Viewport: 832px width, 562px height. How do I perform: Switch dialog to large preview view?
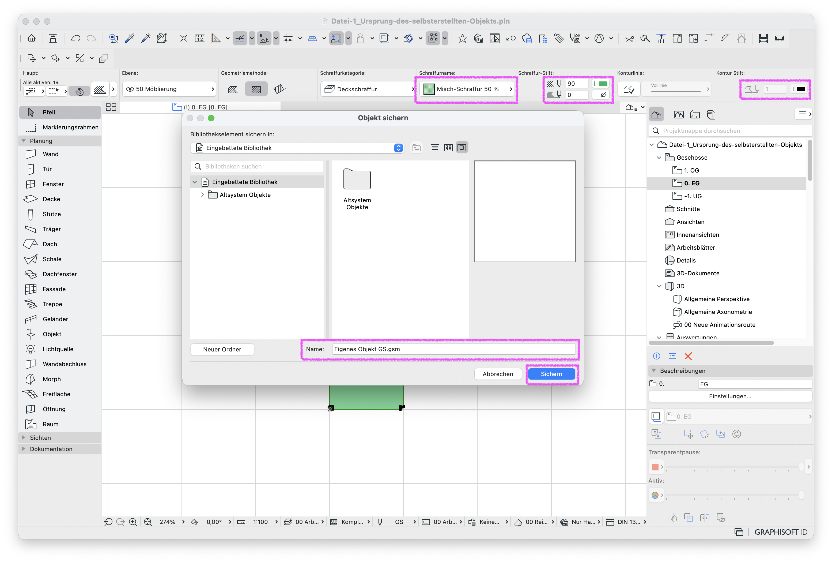[x=462, y=148]
